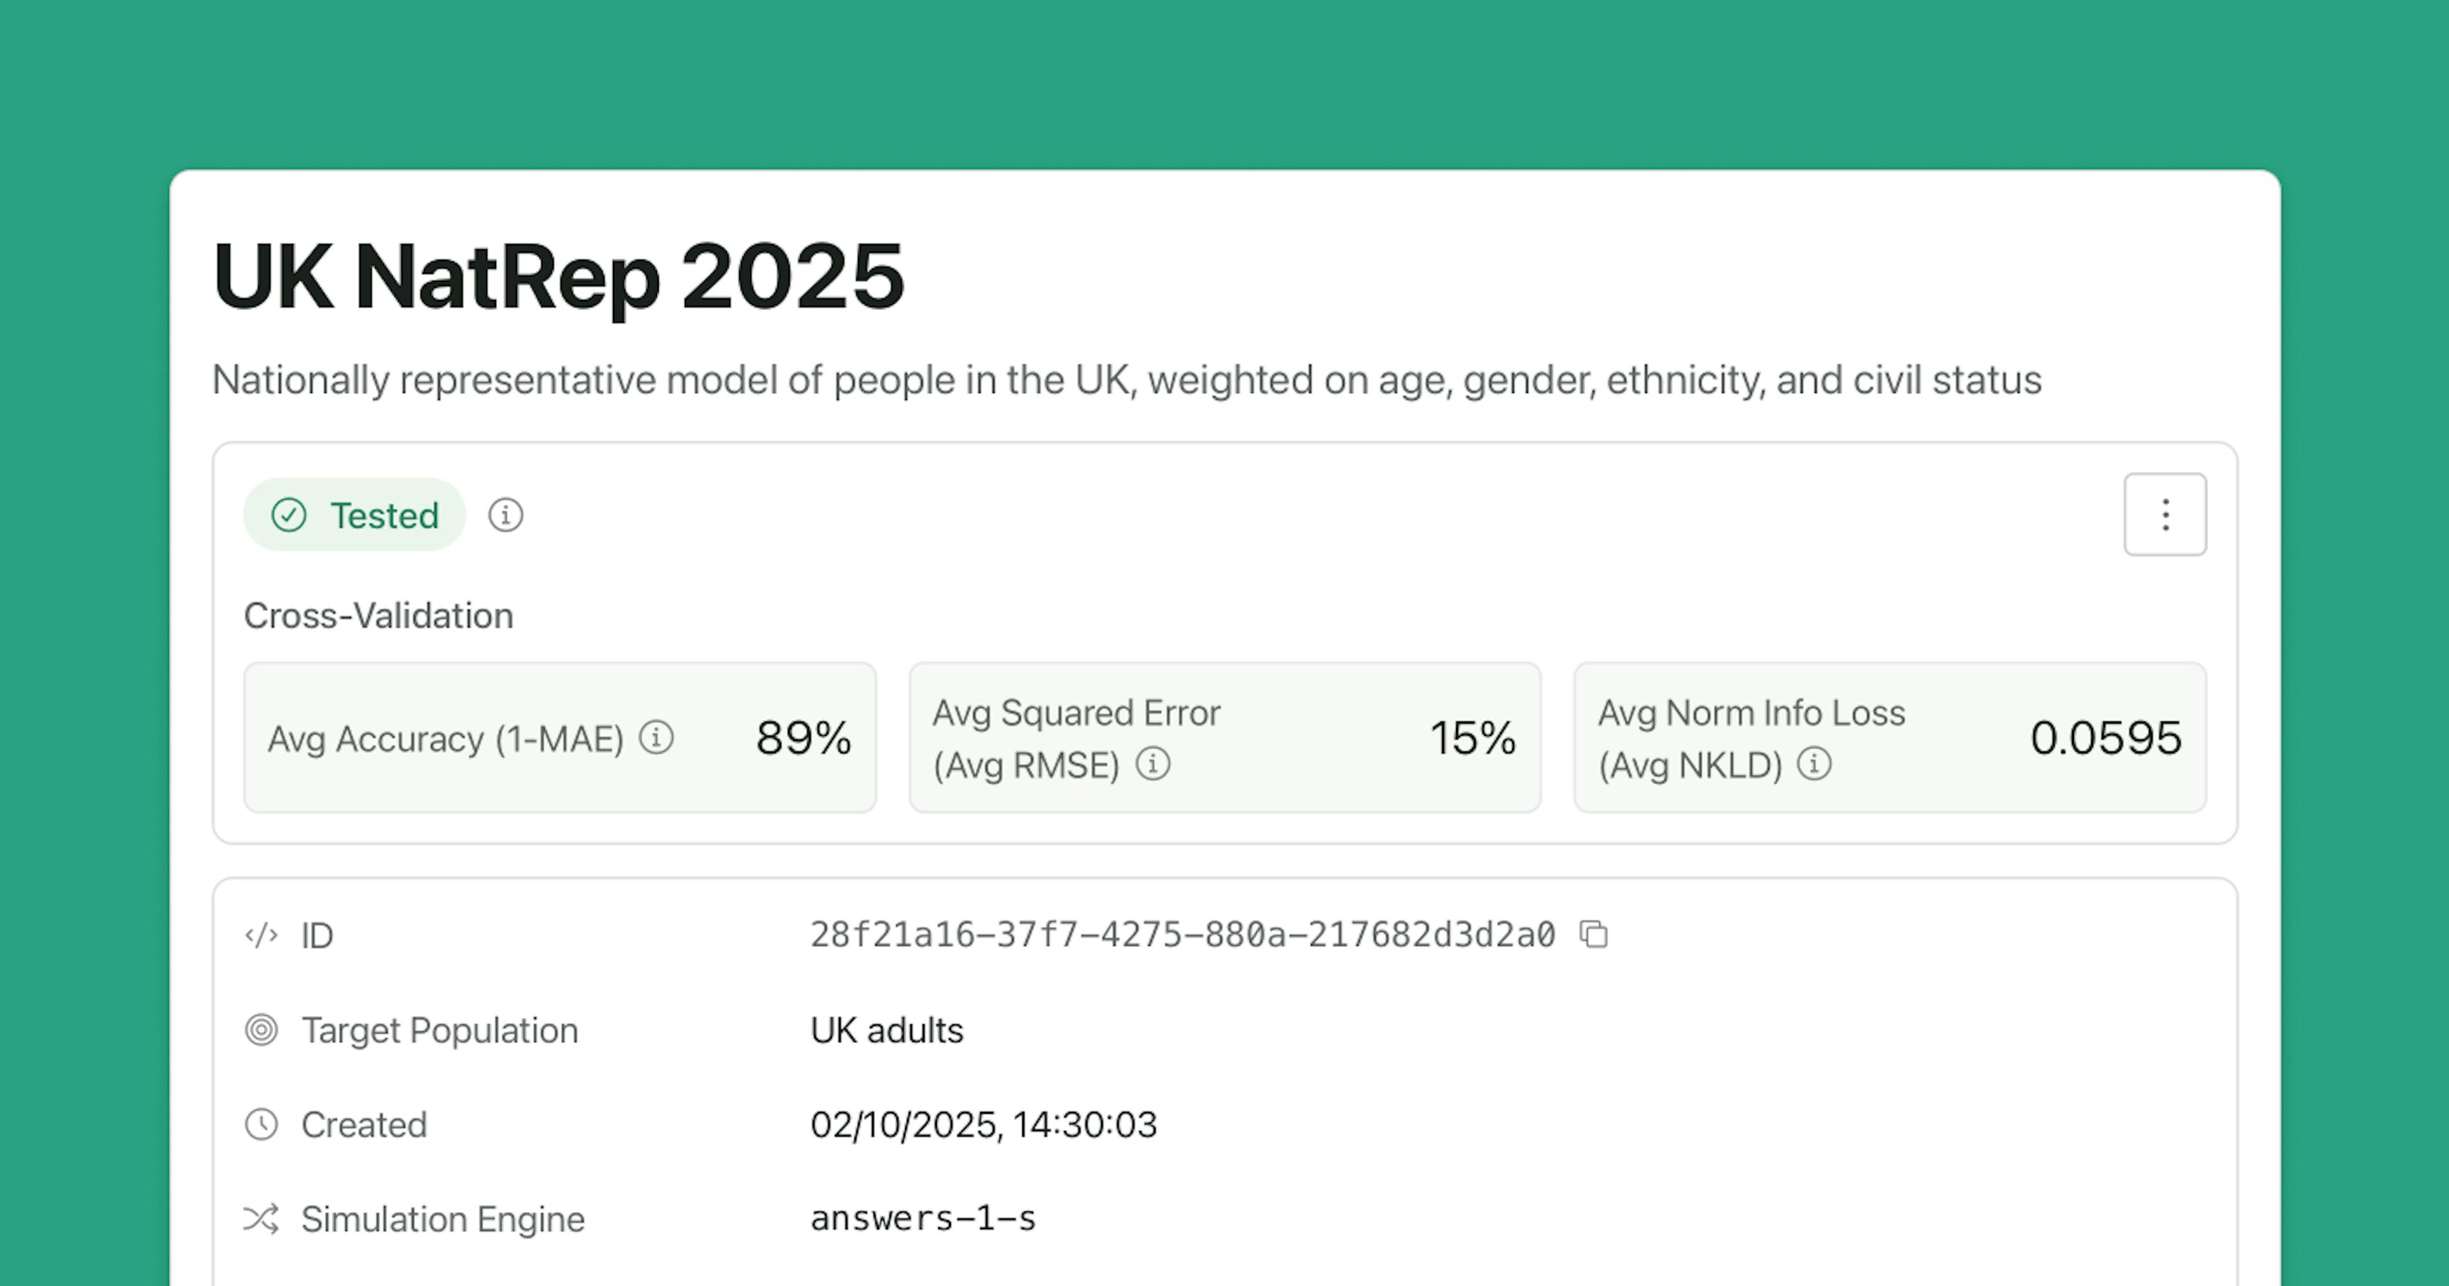Click info icon next to Avg Accuracy
2449x1286 pixels.
[x=656, y=737]
